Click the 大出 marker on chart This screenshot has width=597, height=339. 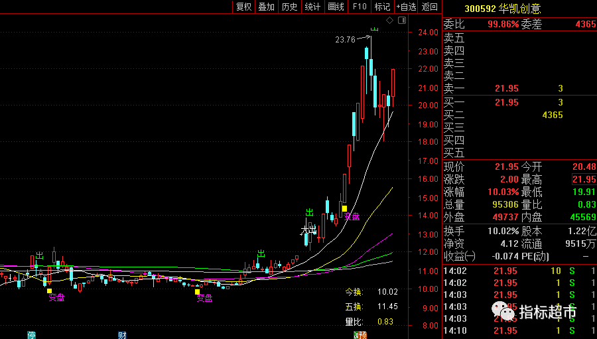(308, 230)
